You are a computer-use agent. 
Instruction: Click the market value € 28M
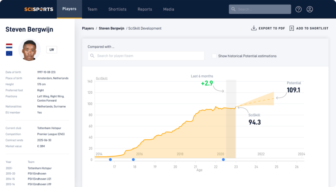click(41, 146)
